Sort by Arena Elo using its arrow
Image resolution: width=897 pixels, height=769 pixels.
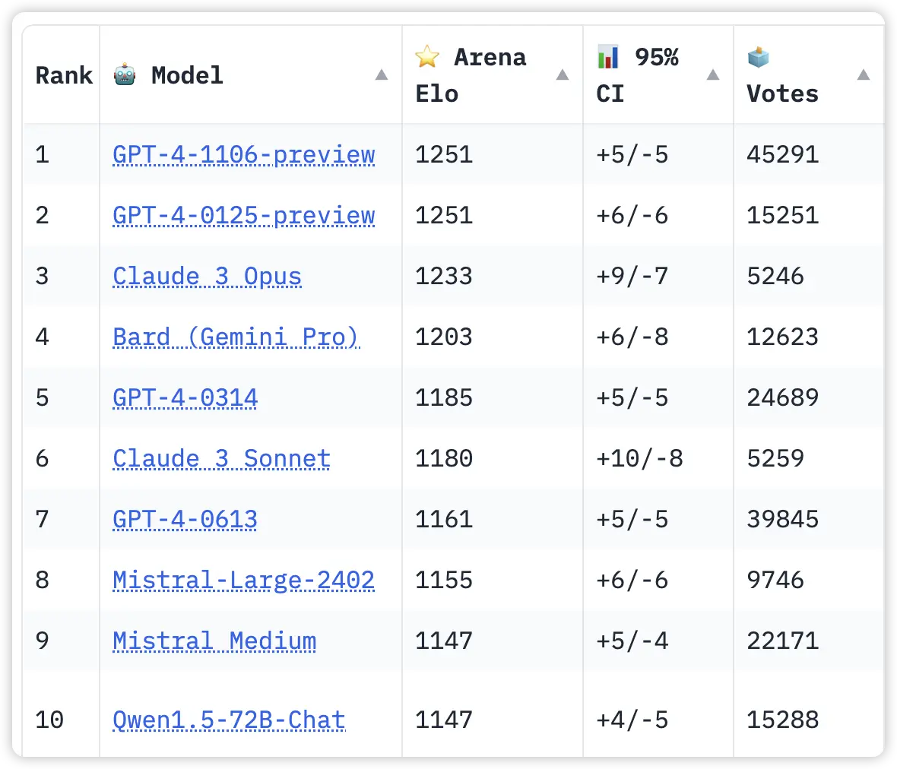click(563, 74)
